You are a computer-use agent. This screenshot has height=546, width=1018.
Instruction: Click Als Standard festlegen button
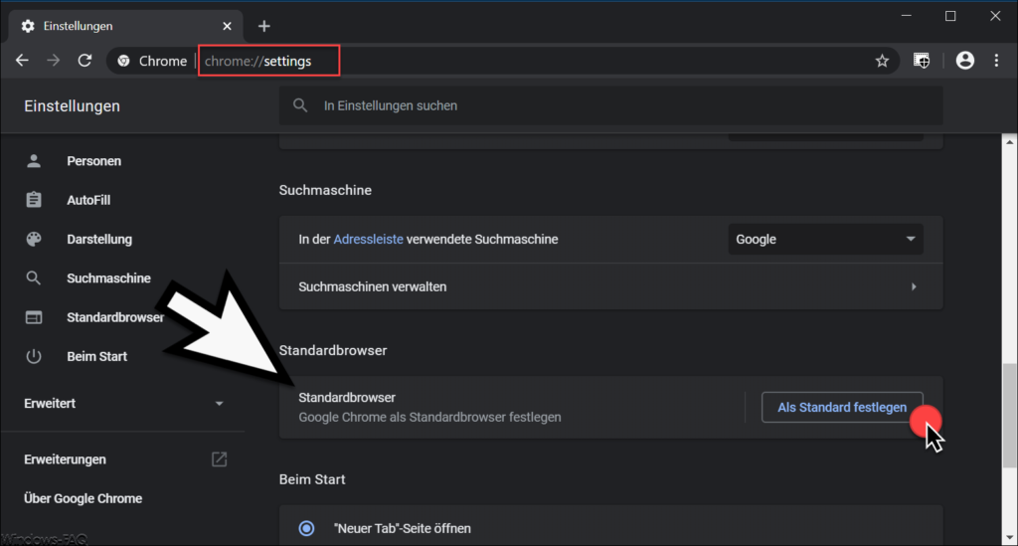pyautogui.click(x=842, y=407)
